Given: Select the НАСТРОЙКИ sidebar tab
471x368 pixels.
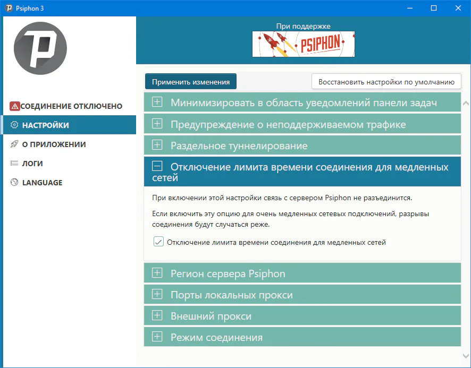Looking at the screenshot, I should tap(70, 125).
